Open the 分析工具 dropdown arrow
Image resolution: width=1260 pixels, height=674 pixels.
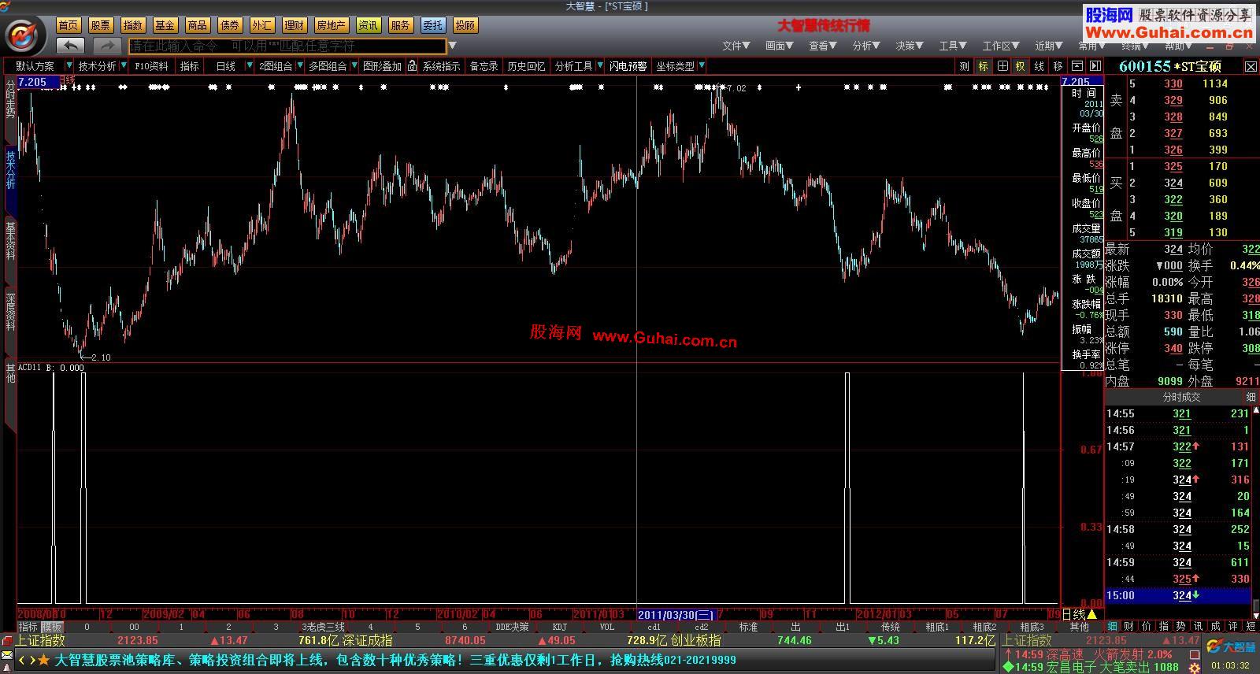pos(600,66)
